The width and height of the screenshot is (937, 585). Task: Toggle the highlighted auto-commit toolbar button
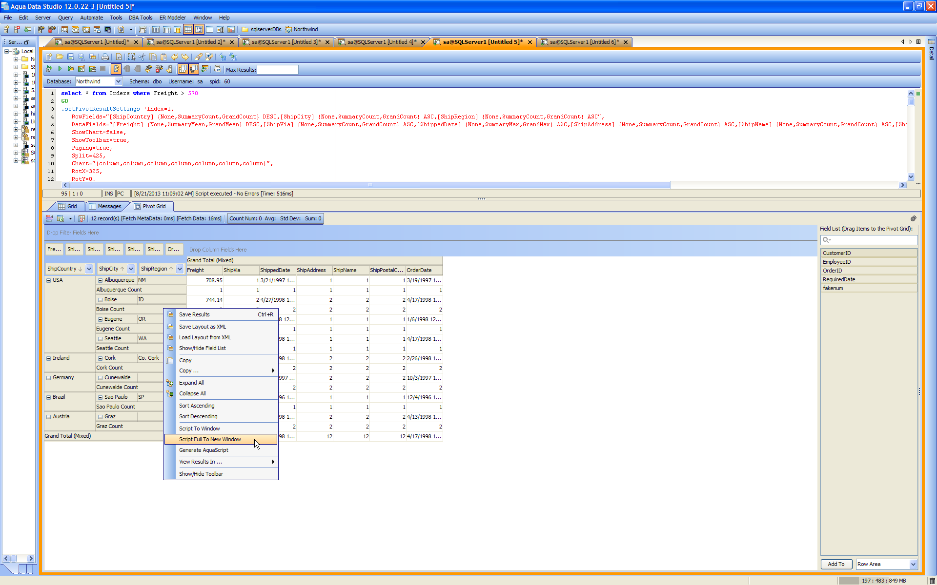[x=116, y=69]
